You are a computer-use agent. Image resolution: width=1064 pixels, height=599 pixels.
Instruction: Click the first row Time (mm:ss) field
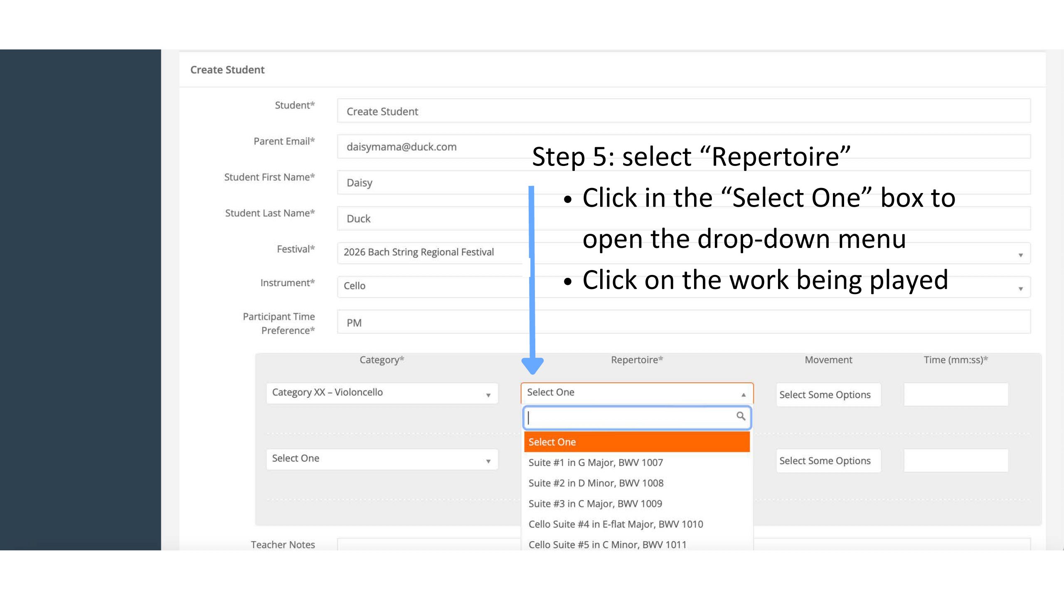click(956, 395)
